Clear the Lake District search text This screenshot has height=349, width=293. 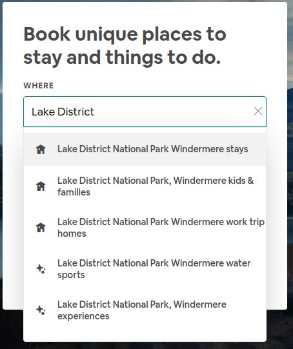(x=258, y=111)
